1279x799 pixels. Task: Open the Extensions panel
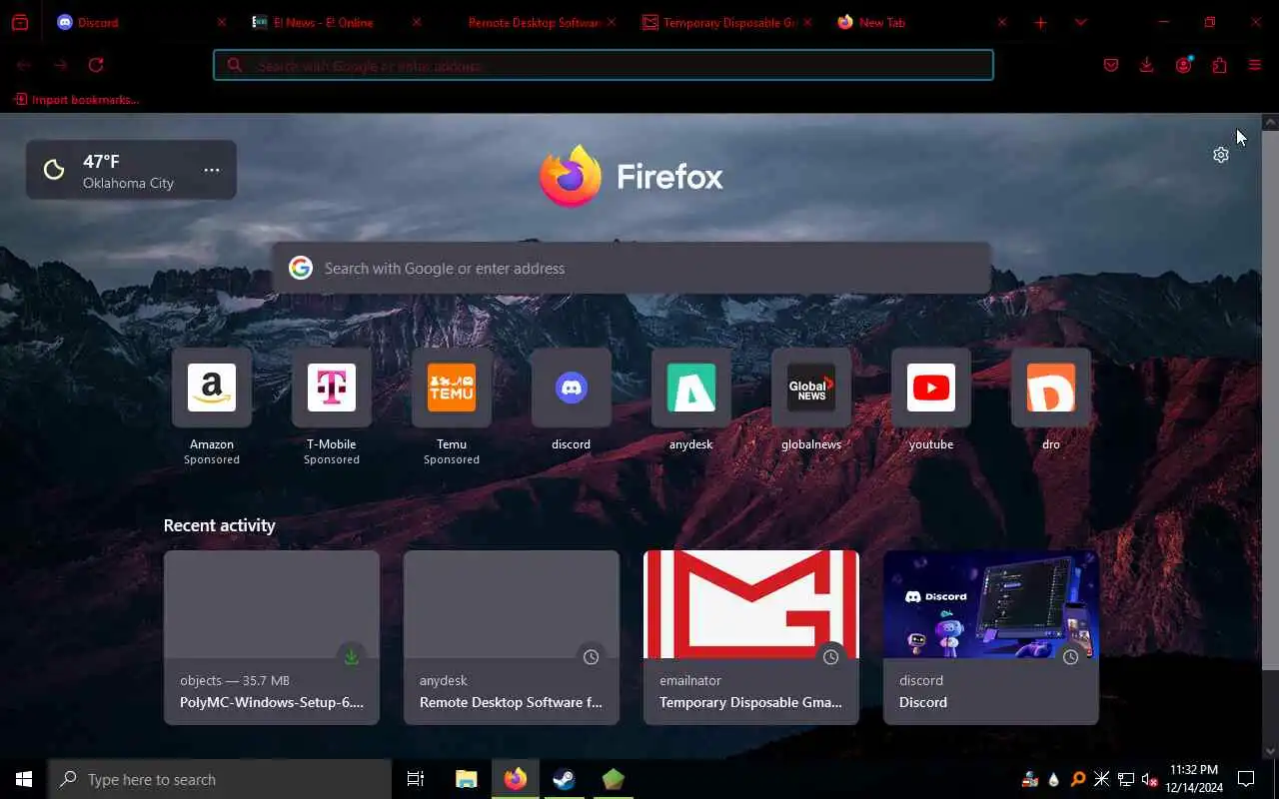pyautogui.click(x=1219, y=65)
